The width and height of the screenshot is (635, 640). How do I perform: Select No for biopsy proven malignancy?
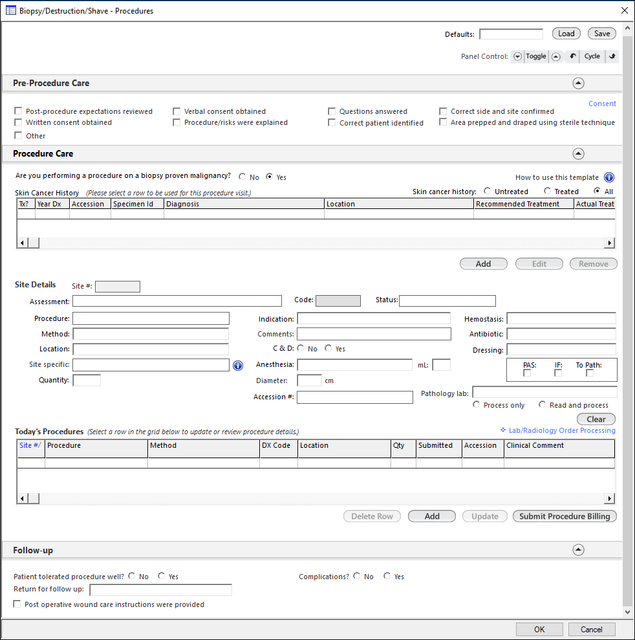[242, 177]
